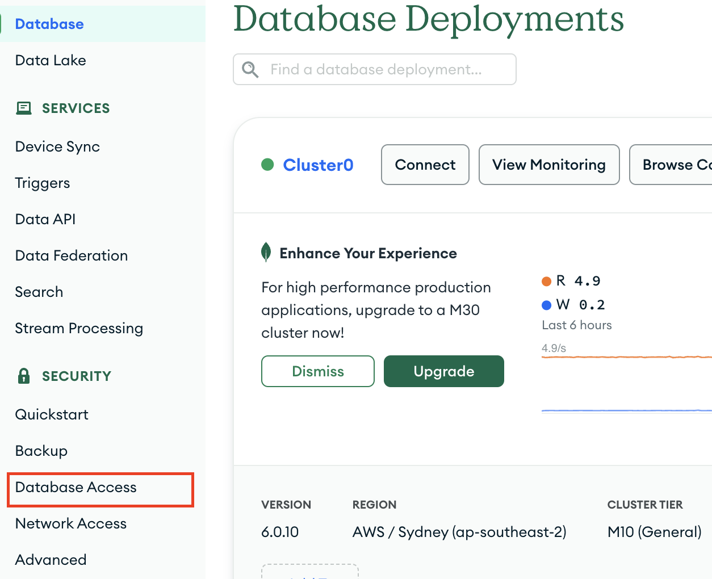Open View Monitoring for Cluster0
Image resolution: width=712 pixels, height=579 pixels.
coord(548,165)
